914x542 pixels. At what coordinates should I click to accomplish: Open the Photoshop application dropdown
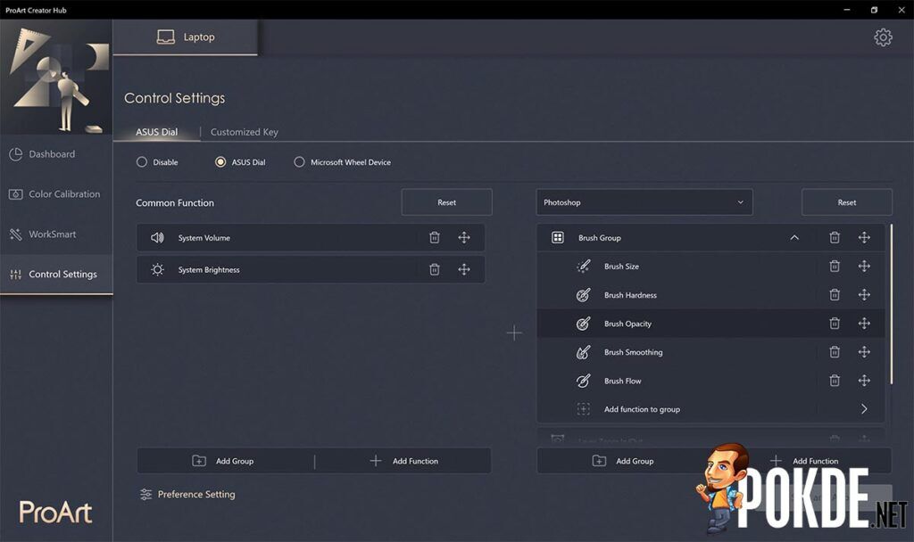tap(644, 202)
